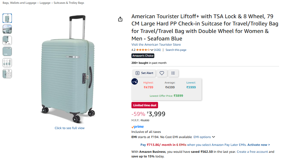Click Activate now for Amazon Pay Later
Image resolution: width=284 pixels, height=160 pixels.
tap(259, 145)
